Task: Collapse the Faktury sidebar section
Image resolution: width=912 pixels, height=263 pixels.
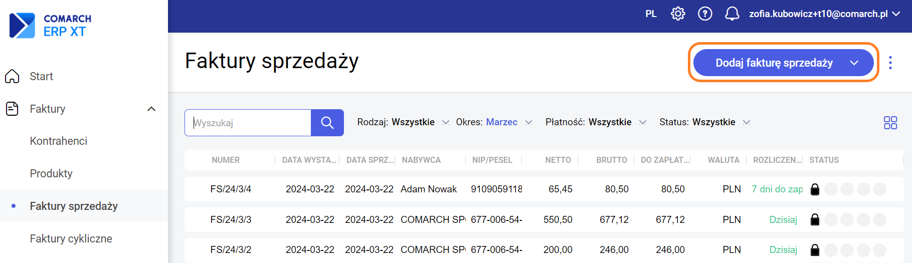Action: pyautogui.click(x=151, y=109)
